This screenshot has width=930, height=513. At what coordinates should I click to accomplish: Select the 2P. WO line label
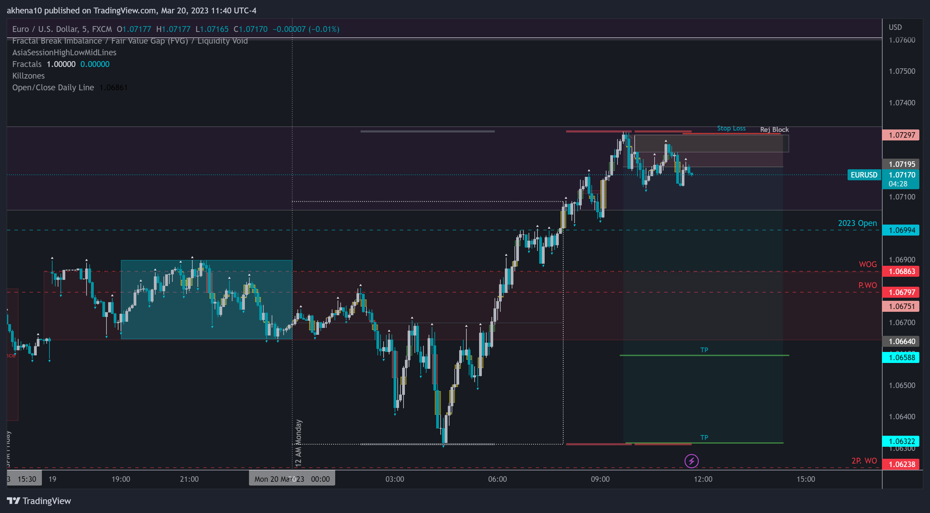coord(864,461)
